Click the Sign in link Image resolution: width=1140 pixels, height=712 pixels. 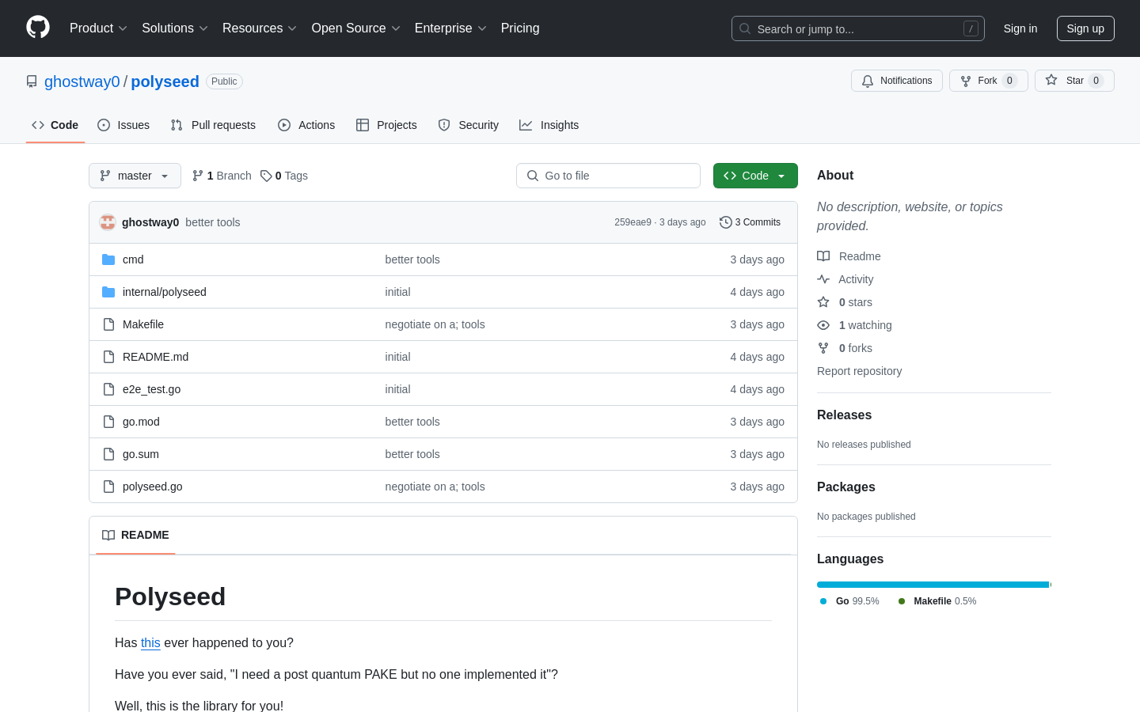[x=1020, y=28]
